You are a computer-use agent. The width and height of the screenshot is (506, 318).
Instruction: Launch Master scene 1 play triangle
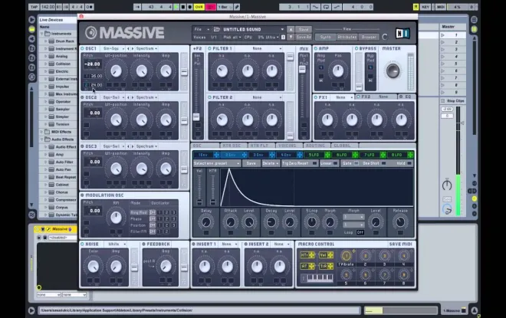coord(443,34)
